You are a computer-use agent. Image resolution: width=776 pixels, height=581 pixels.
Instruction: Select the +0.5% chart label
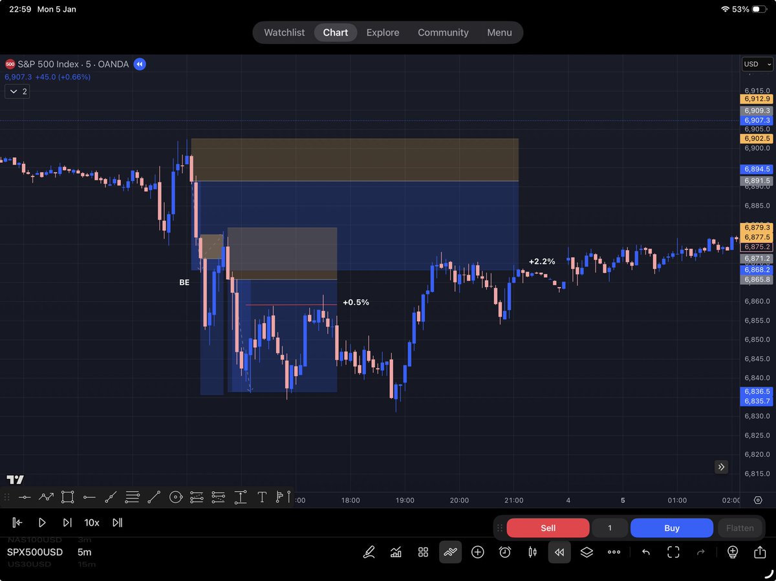(x=356, y=302)
